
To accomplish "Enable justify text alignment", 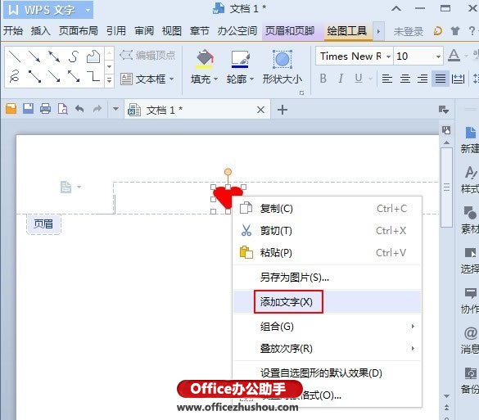I will tap(441, 79).
